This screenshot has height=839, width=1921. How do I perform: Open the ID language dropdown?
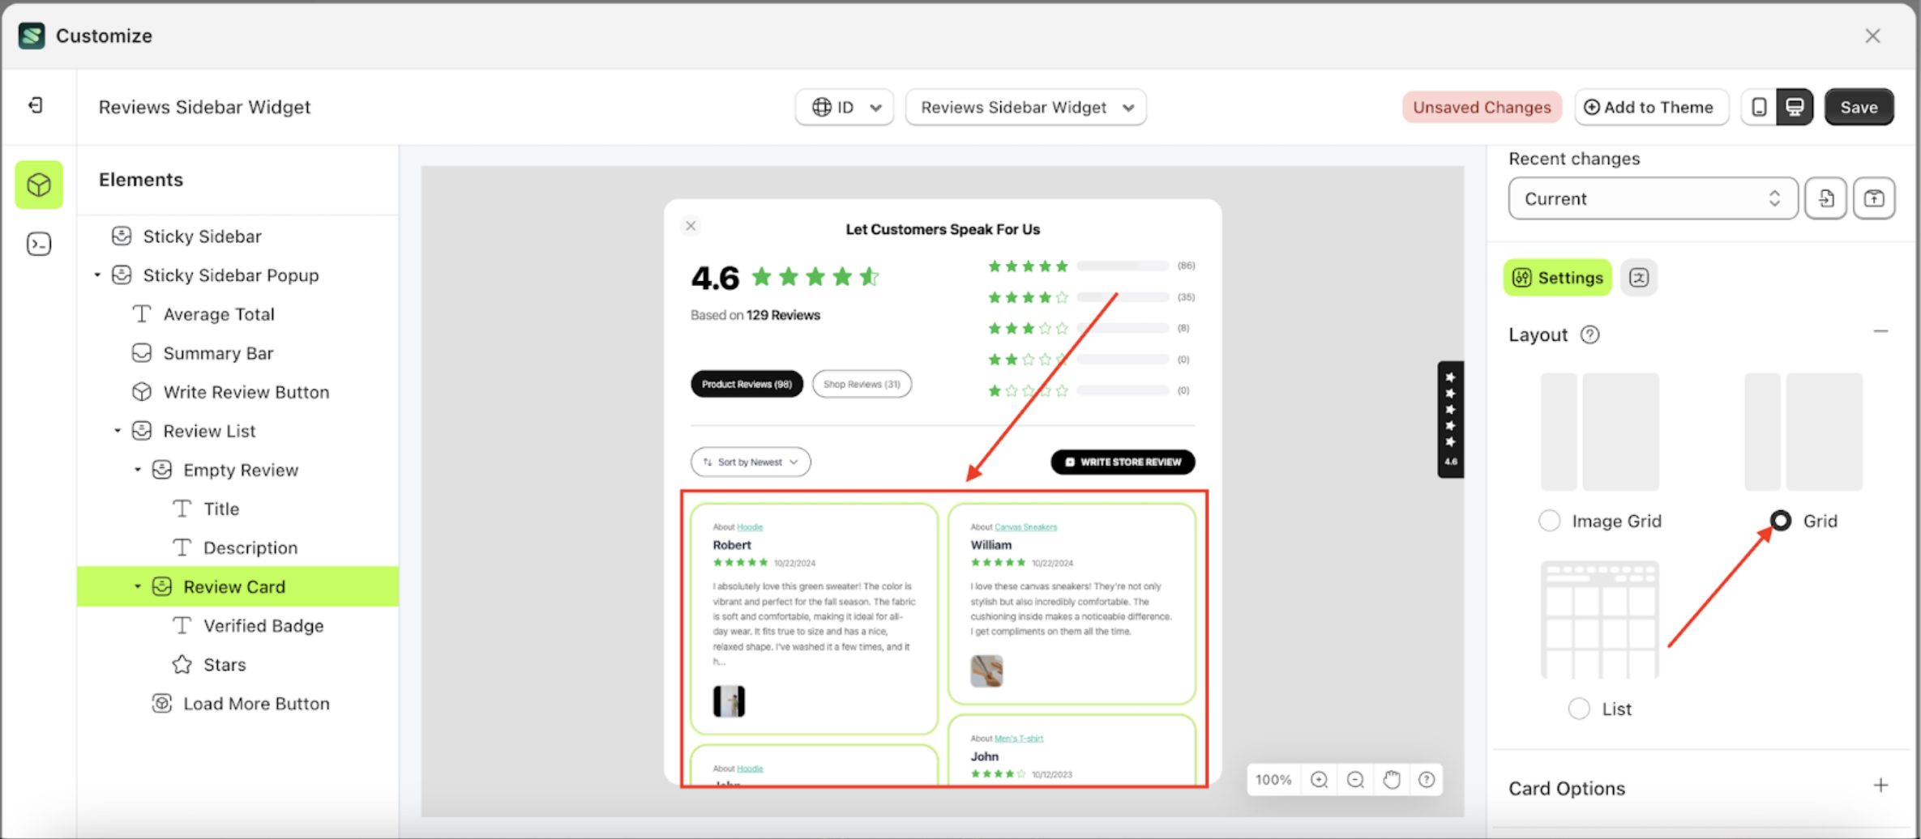click(x=844, y=107)
